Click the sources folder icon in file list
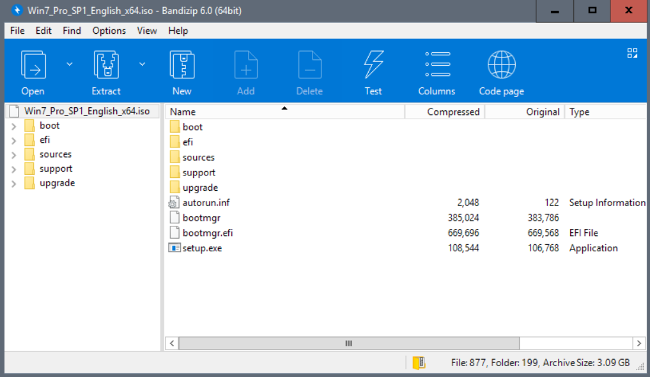This screenshot has height=377, width=650. [x=174, y=157]
